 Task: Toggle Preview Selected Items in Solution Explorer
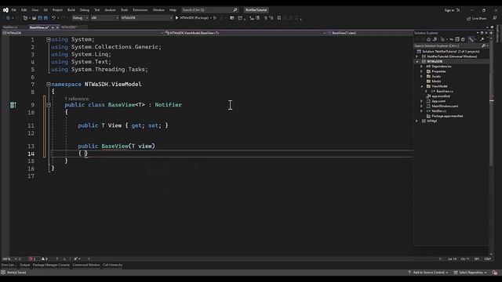click(471, 39)
